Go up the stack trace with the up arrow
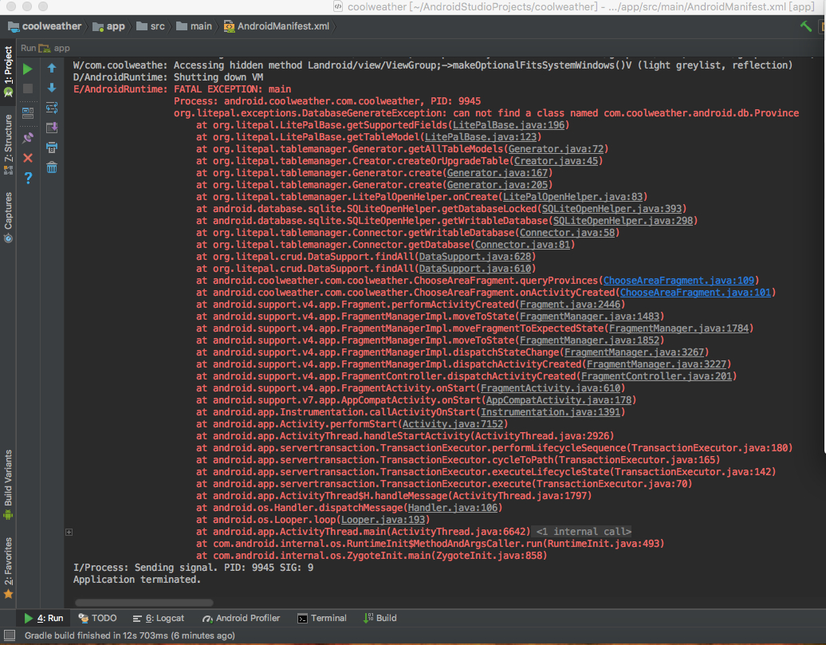 coord(52,68)
